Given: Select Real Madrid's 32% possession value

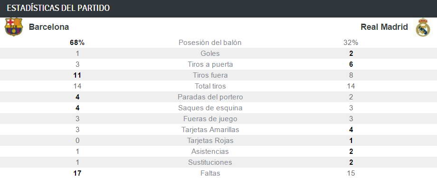Looking at the screenshot, I should (x=351, y=43).
